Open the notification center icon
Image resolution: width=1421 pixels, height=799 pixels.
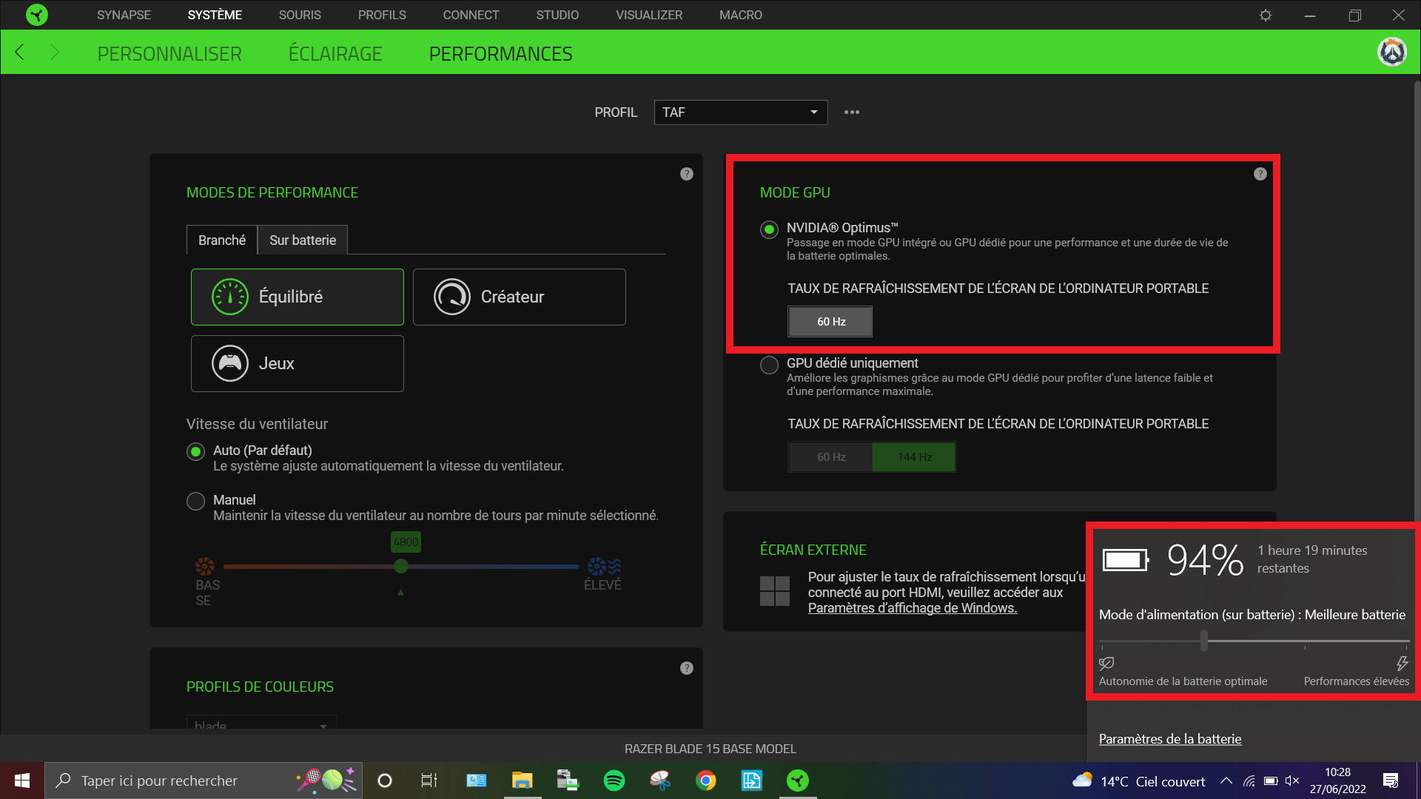click(1391, 781)
